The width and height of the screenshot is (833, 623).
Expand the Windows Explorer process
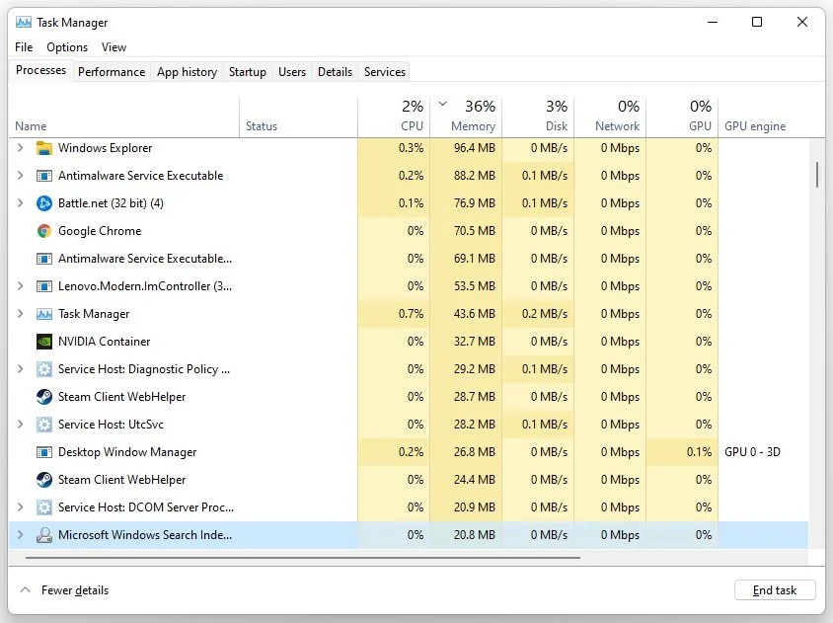tap(20, 147)
